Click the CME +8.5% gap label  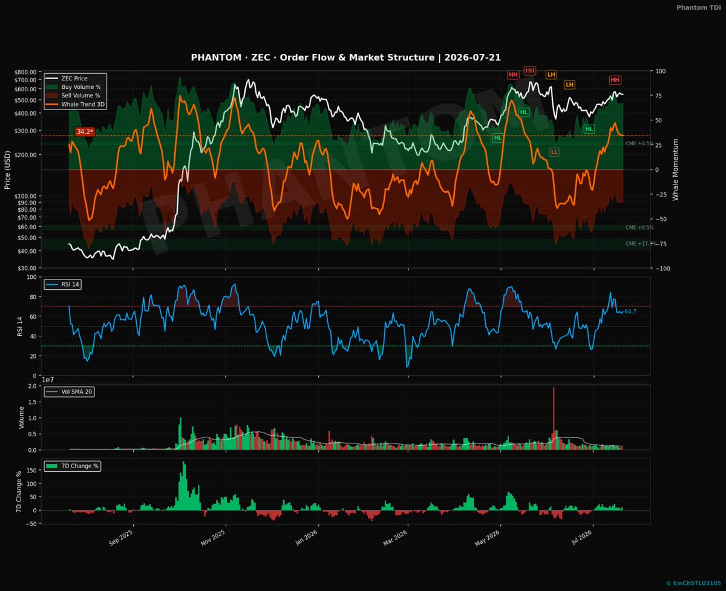pyautogui.click(x=639, y=227)
